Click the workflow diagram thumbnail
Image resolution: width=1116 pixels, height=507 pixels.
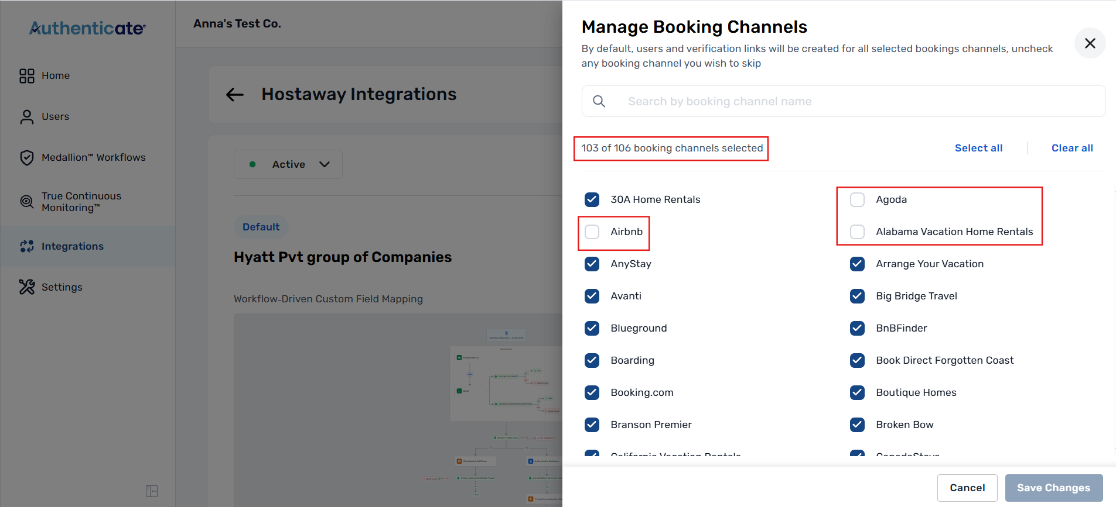coord(398,409)
